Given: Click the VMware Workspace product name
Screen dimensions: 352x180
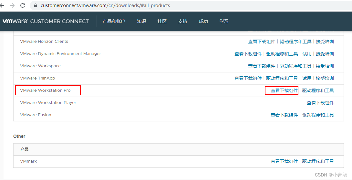Looking at the screenshot, I should click(40, 66).
